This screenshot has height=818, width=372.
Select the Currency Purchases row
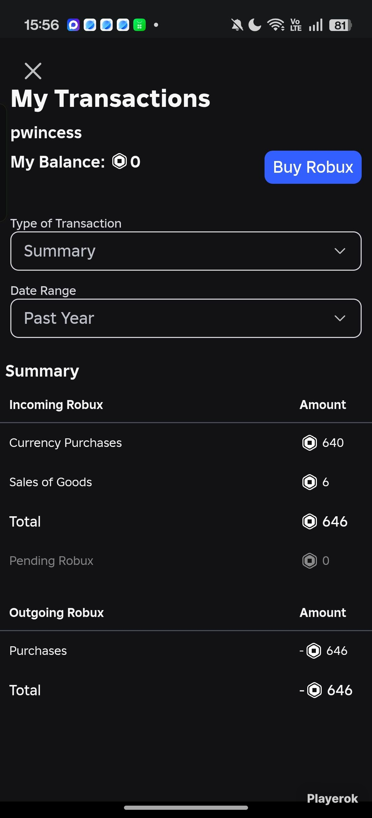click(186, 443)
